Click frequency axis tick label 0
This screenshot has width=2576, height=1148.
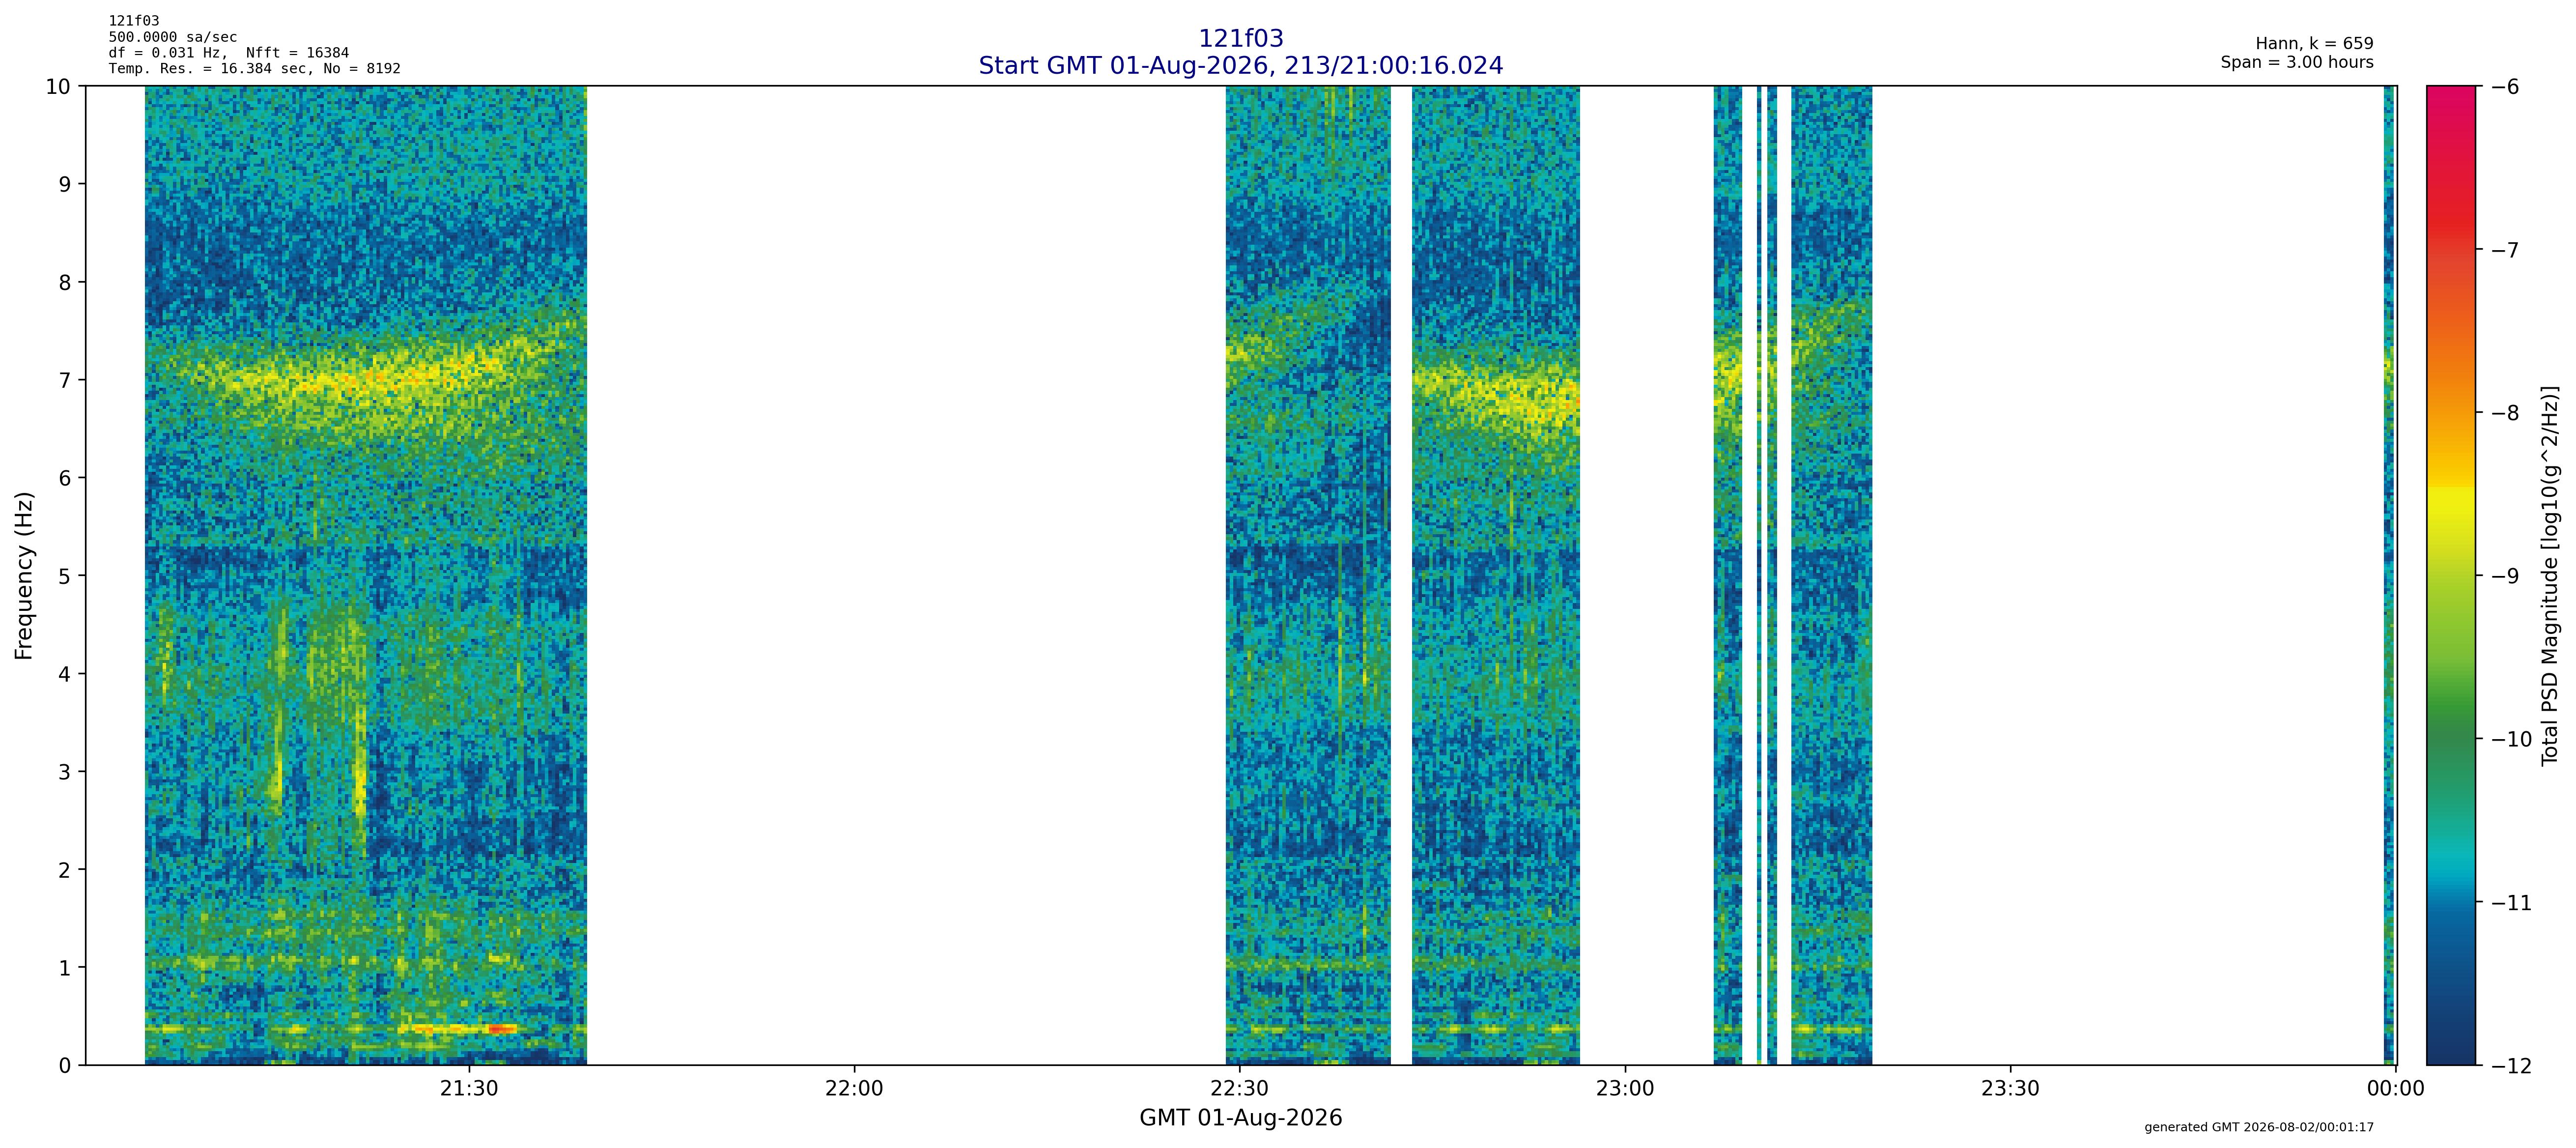click(65, 1066)
